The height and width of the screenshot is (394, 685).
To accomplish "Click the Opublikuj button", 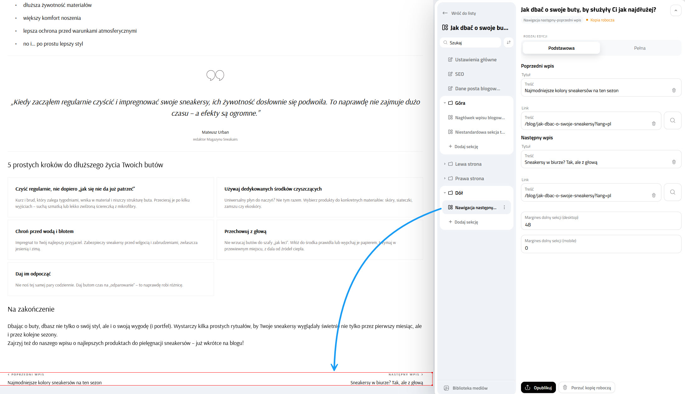I will 538,388.
